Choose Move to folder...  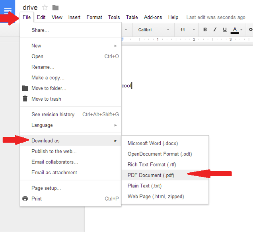[x=71, y=88]
